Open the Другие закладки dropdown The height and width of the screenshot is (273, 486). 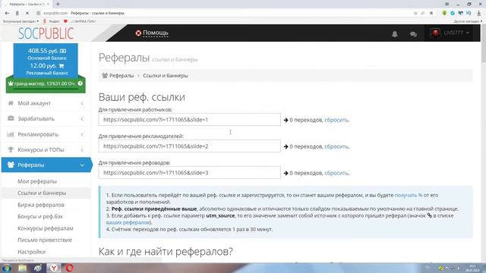[x=468, y=21]
